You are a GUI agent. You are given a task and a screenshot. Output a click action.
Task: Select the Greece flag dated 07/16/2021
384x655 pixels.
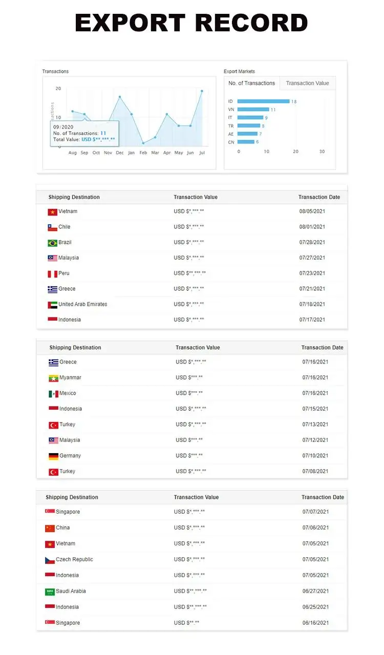(53, 363)
